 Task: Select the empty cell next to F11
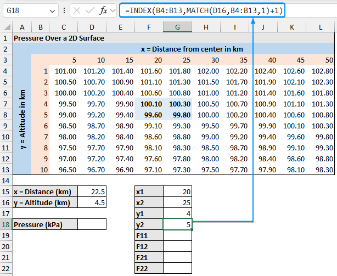pyautogui.click(x=177, y=235)
